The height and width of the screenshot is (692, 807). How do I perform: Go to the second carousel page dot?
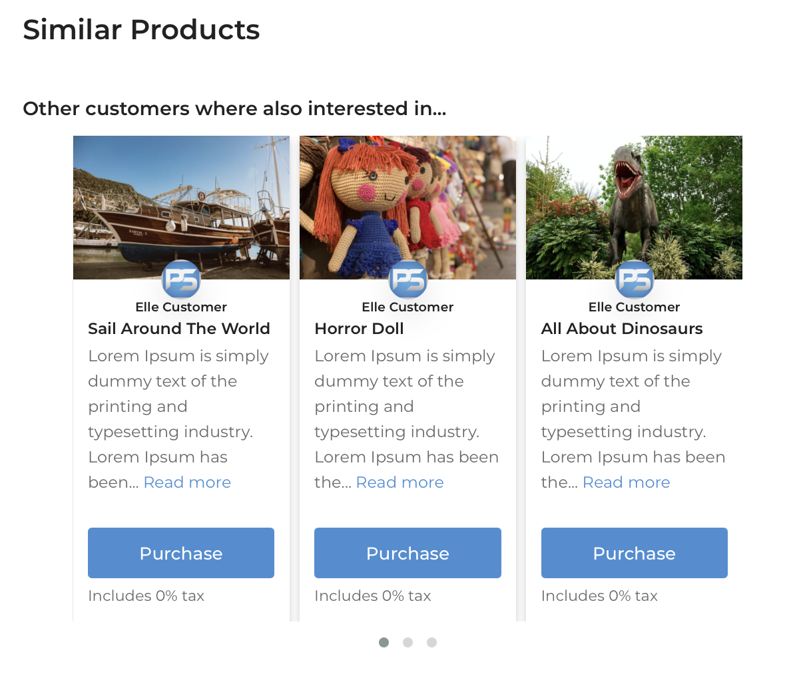click(x=407, y=642)
